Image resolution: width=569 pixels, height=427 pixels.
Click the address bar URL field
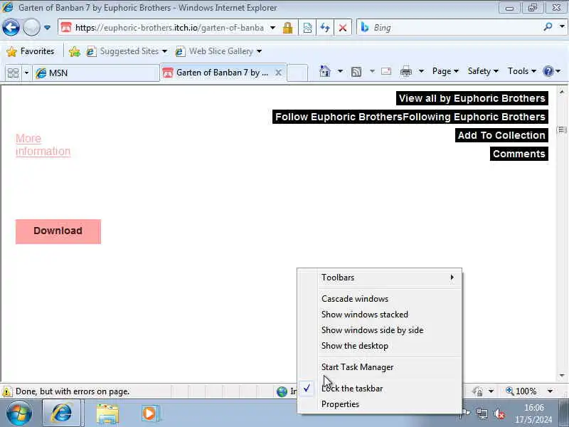coord(169,28)
